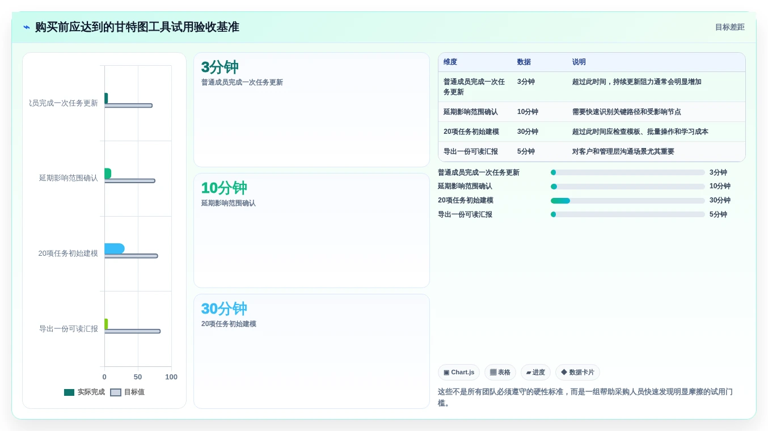
Task: Click the blue actual bar for 20项任务初始建模
Action: click(114, 248)
